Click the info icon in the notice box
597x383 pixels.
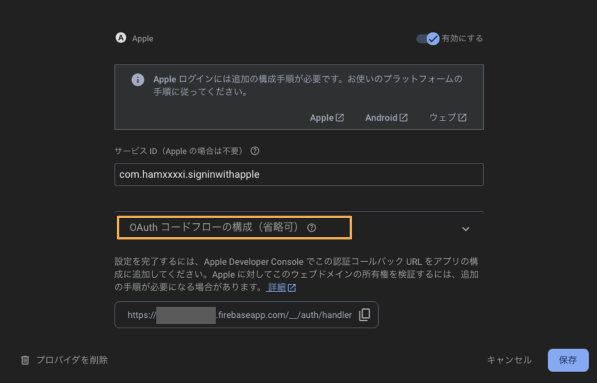coord(138,80)
